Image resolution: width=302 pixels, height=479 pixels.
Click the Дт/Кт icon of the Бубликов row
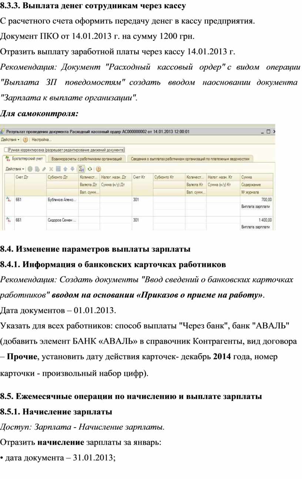click(9, 199)
